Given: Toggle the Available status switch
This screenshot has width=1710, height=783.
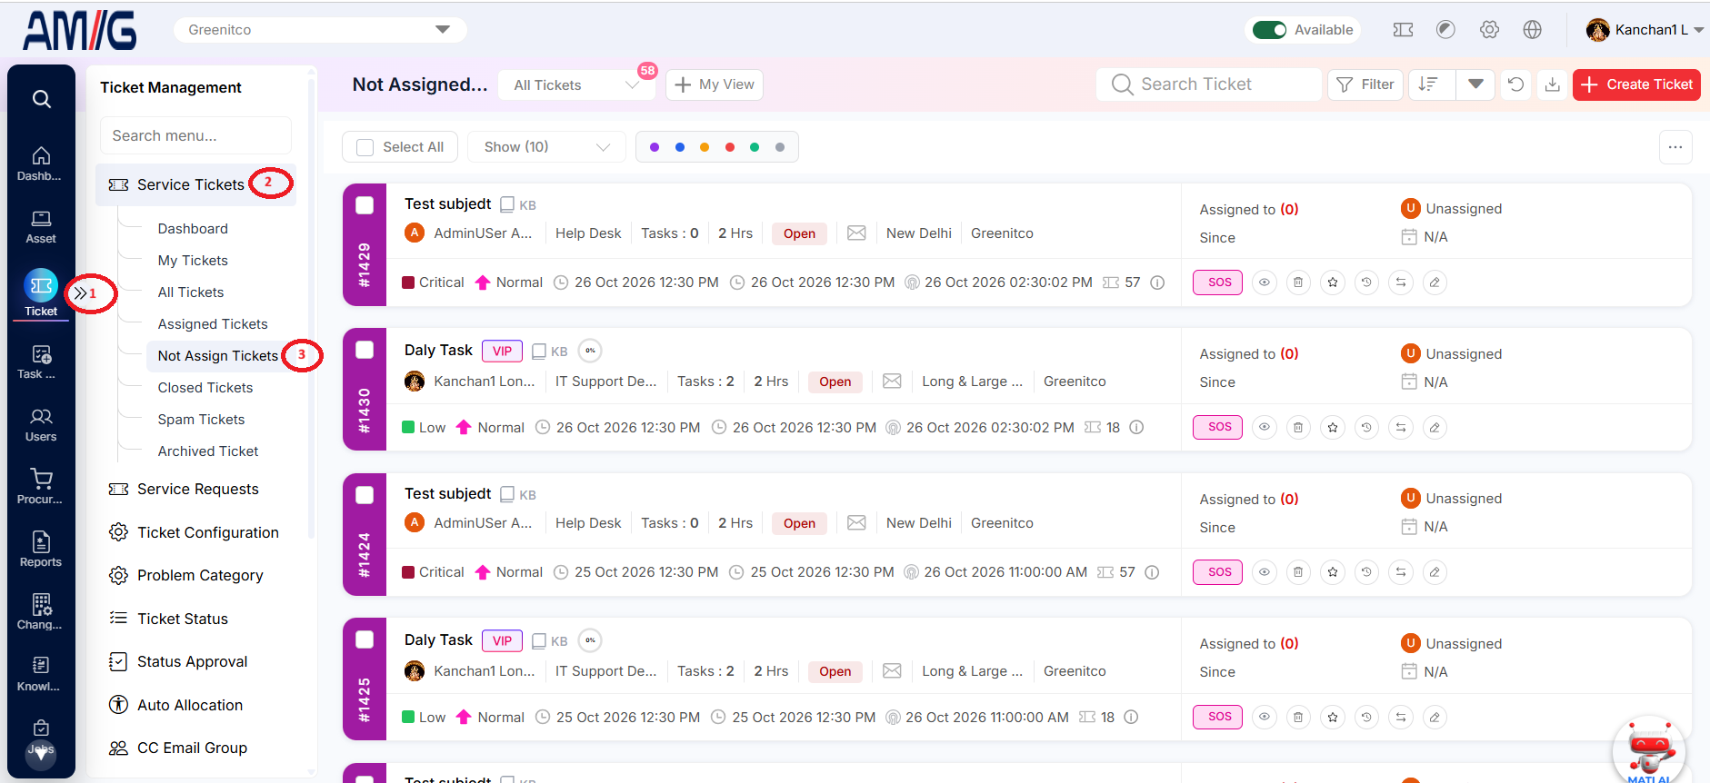Looking at the screenshot, I should (1269, 30).
